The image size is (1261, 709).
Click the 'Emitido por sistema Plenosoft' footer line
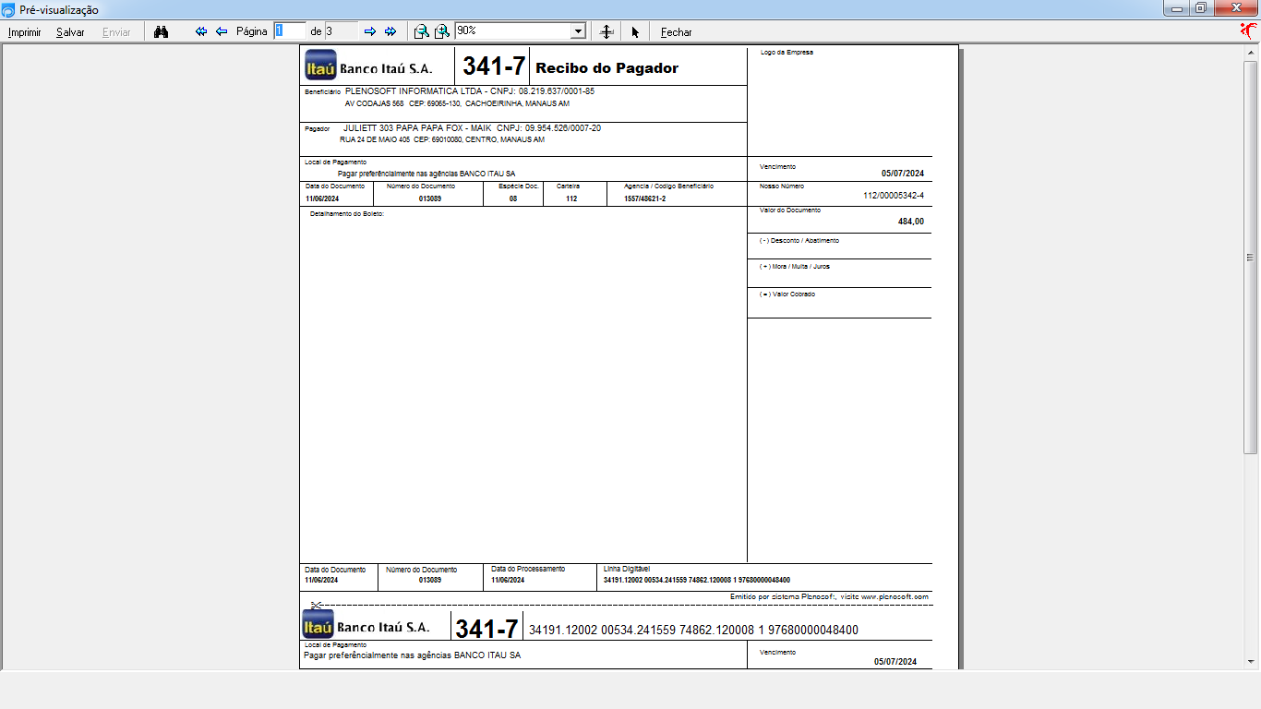(x=829, y=597)
